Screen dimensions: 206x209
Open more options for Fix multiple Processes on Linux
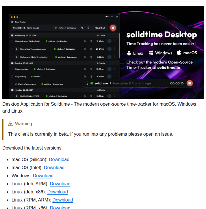coord(114,49)
